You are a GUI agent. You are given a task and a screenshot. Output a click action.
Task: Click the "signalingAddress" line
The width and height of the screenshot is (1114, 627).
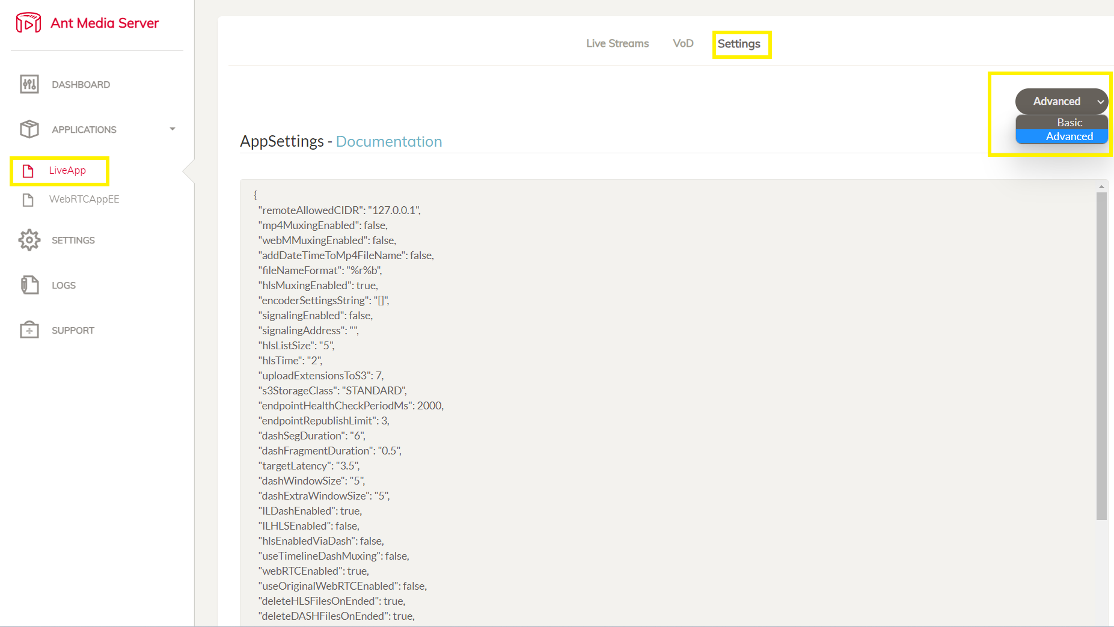point(308,331)
